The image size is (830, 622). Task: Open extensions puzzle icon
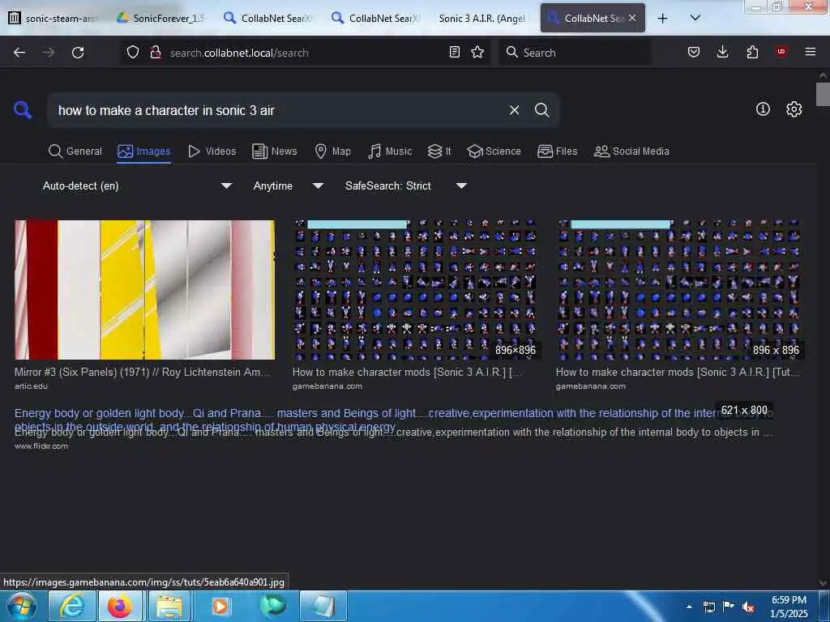click(x=752, y=52)
